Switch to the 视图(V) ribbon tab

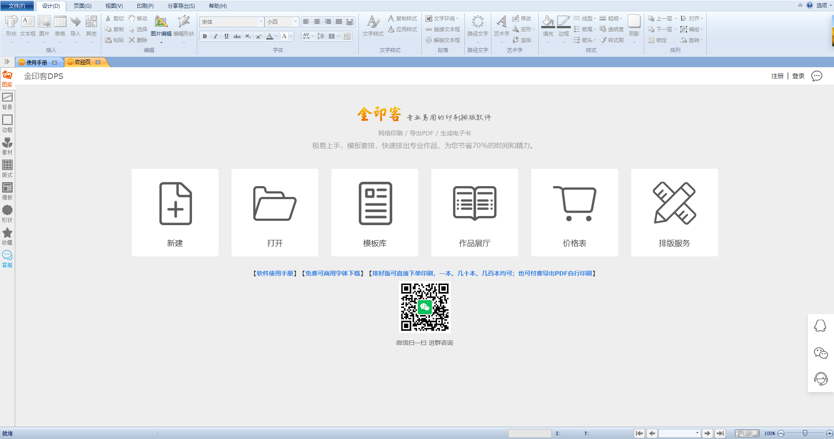pos(114,6)
